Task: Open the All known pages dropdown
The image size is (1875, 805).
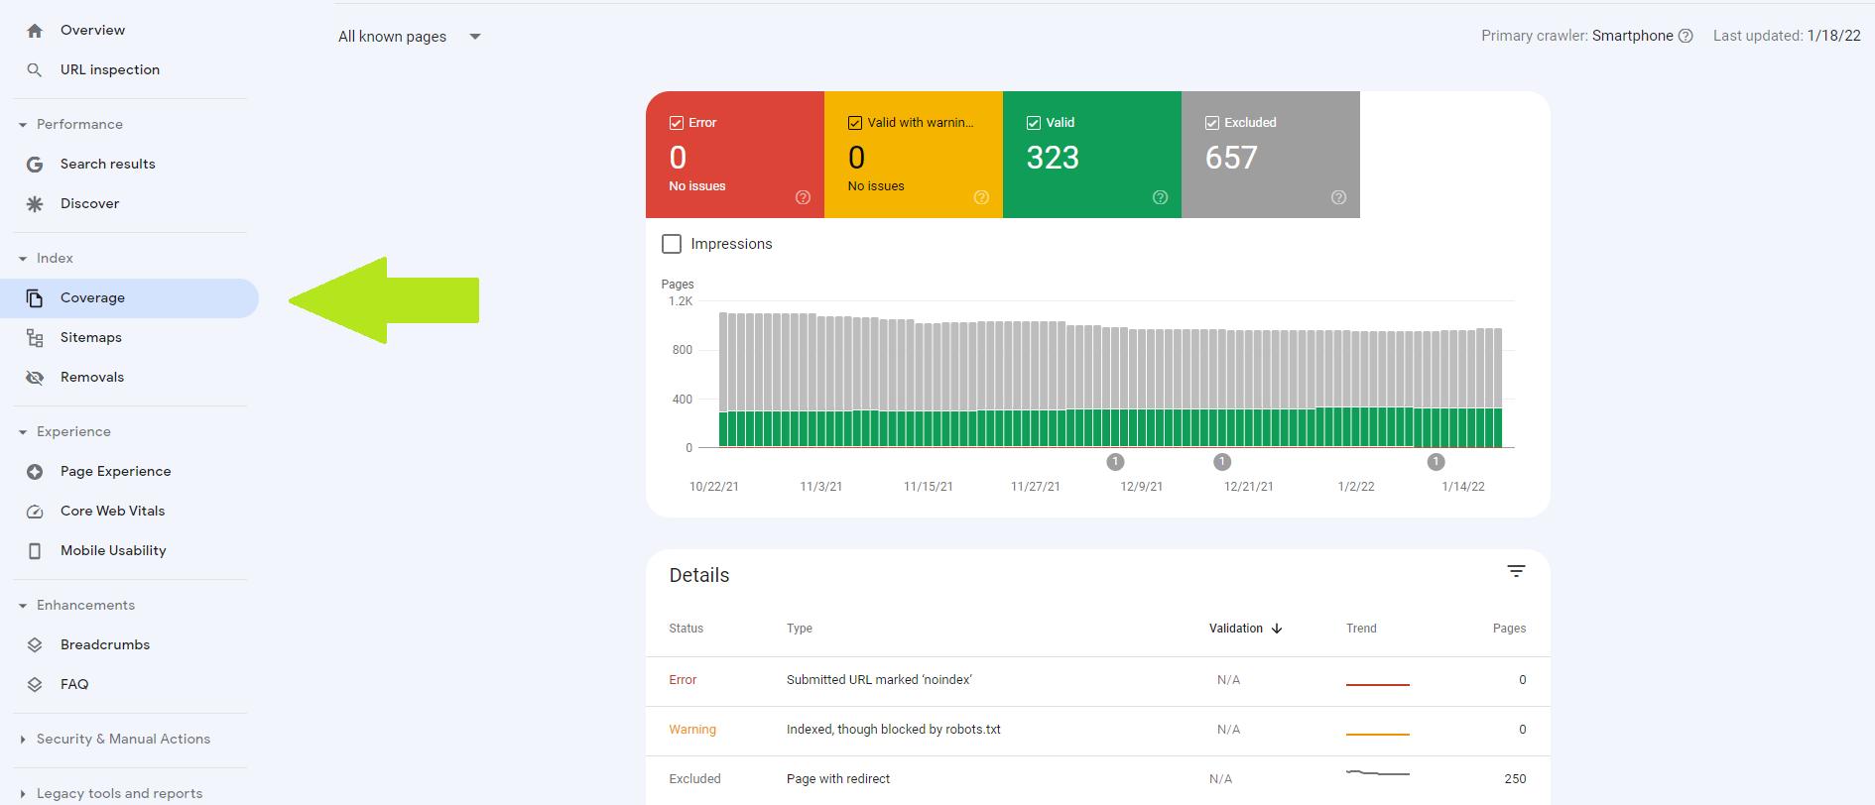Action: [409, 37]
